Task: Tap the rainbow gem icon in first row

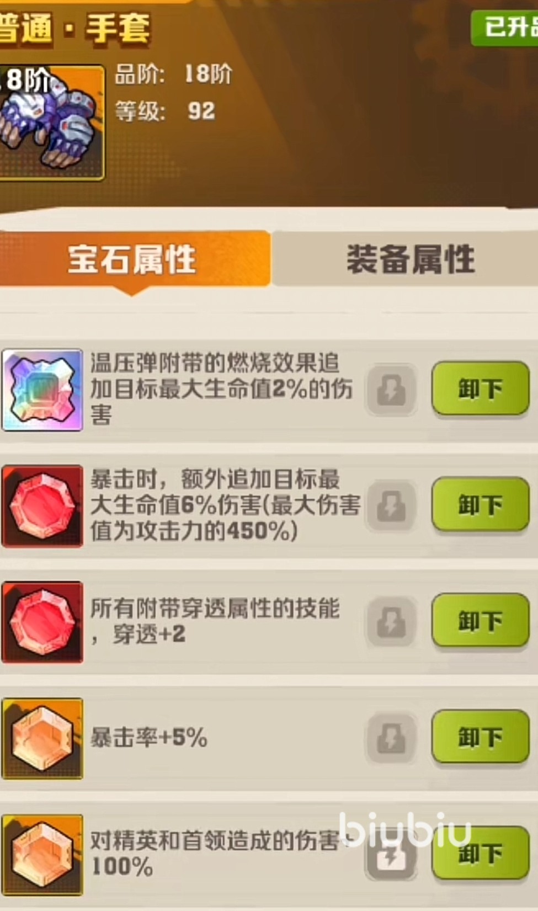Action: click(42, 390)
